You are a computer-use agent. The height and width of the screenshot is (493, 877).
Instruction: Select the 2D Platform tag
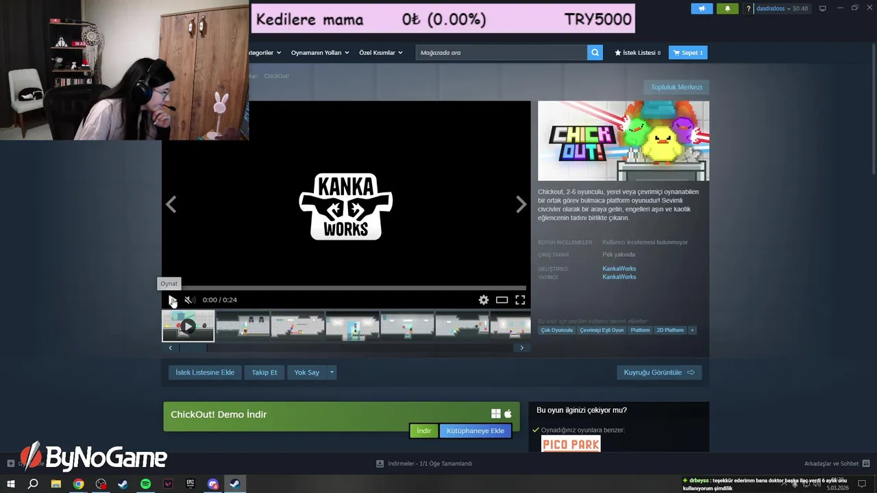pos(670,330)
